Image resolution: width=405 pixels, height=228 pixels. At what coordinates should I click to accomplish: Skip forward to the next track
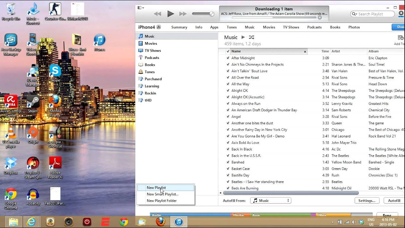coord(183,14)
